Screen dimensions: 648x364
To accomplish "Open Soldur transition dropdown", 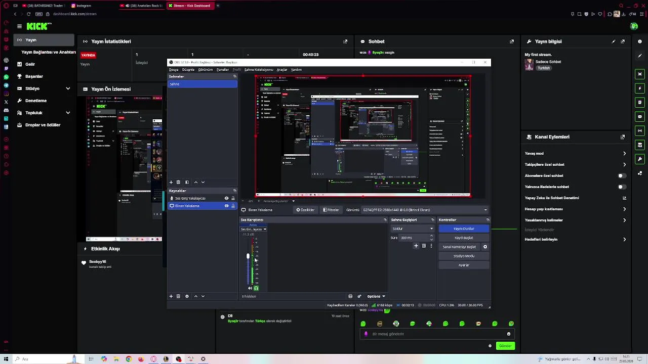I will [x=413, y=229].
